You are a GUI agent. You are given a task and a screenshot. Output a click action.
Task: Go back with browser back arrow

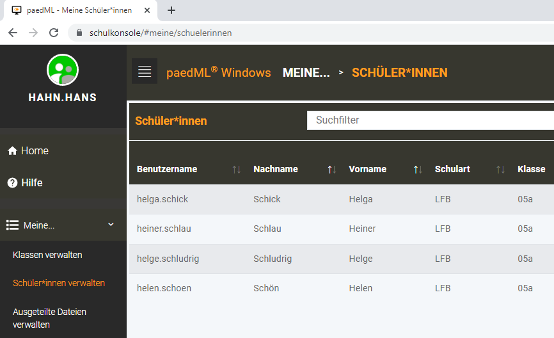(13, 33)
